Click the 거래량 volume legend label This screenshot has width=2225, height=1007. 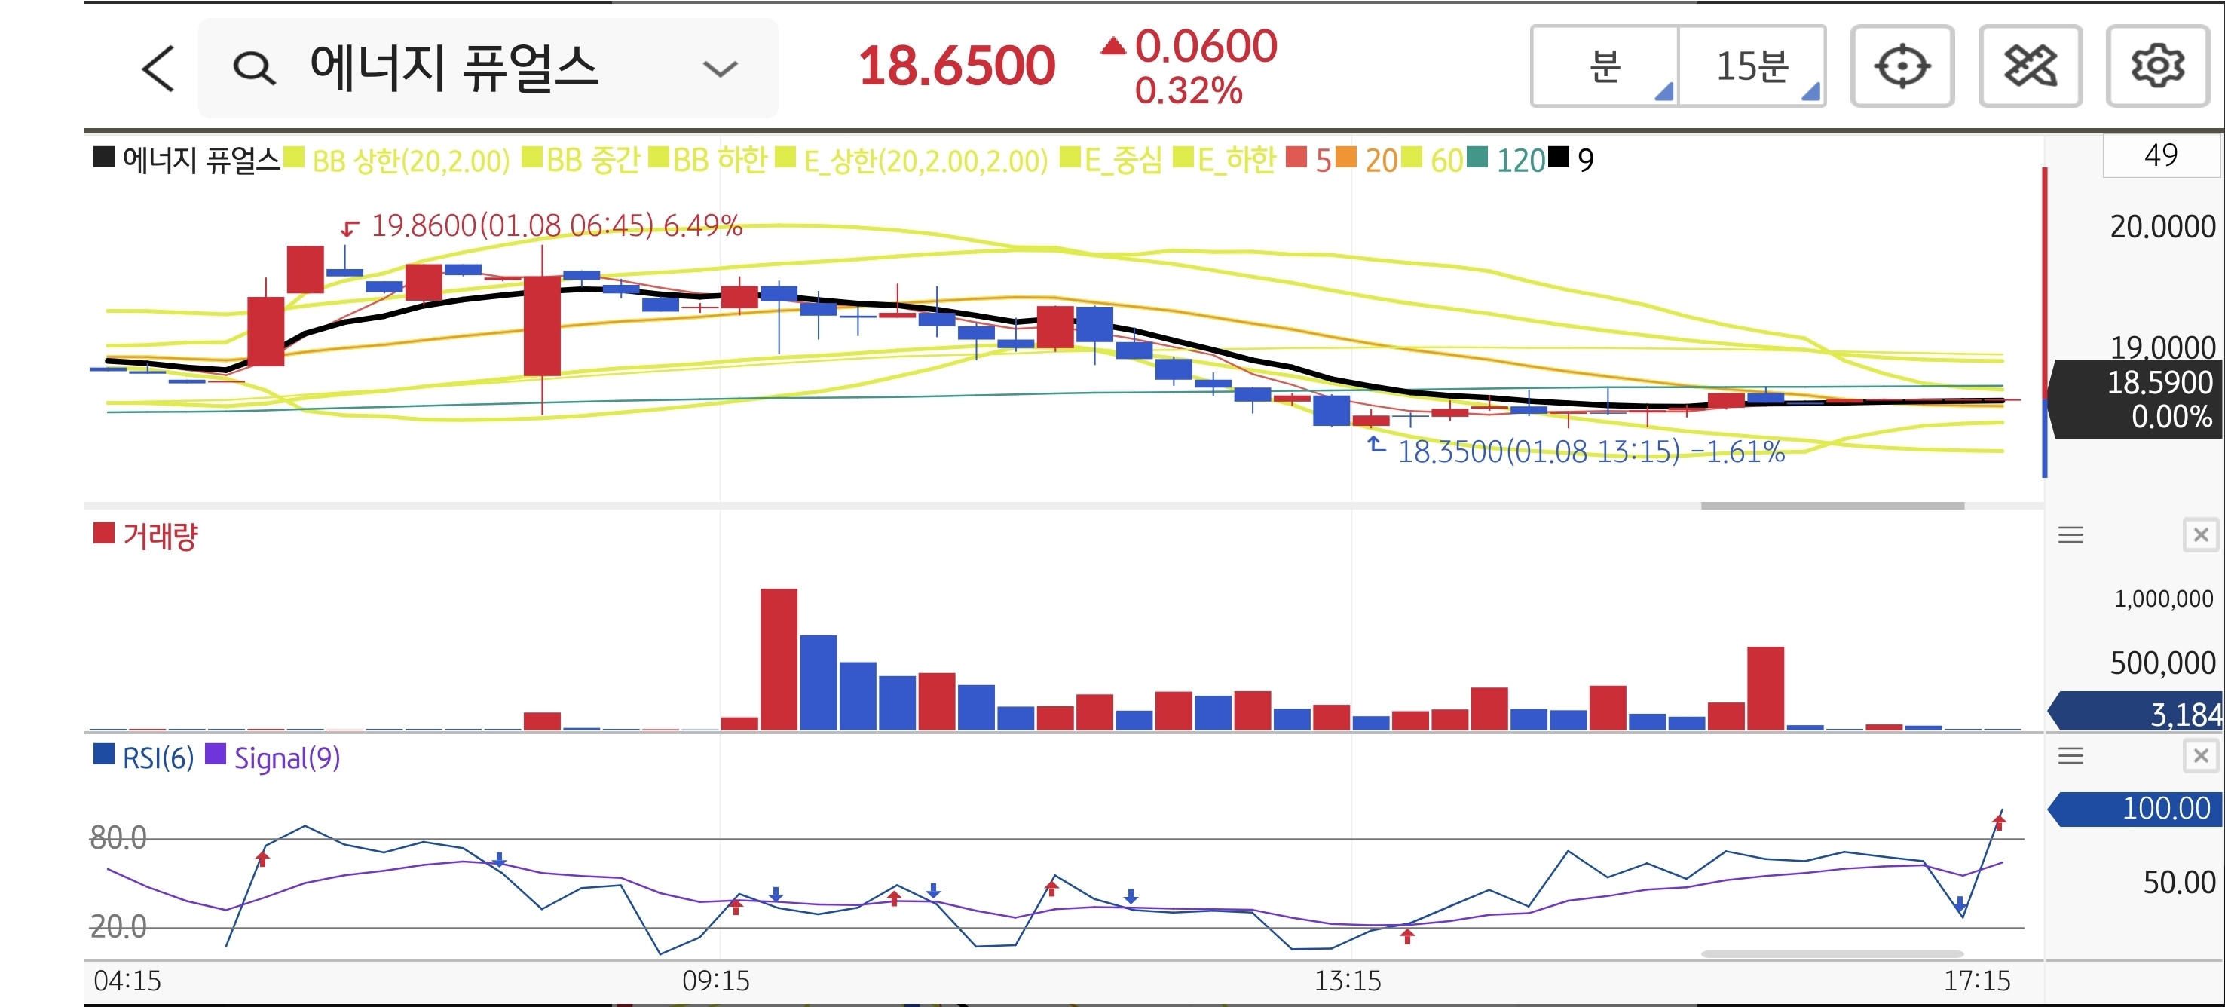[x=160, y=537]
